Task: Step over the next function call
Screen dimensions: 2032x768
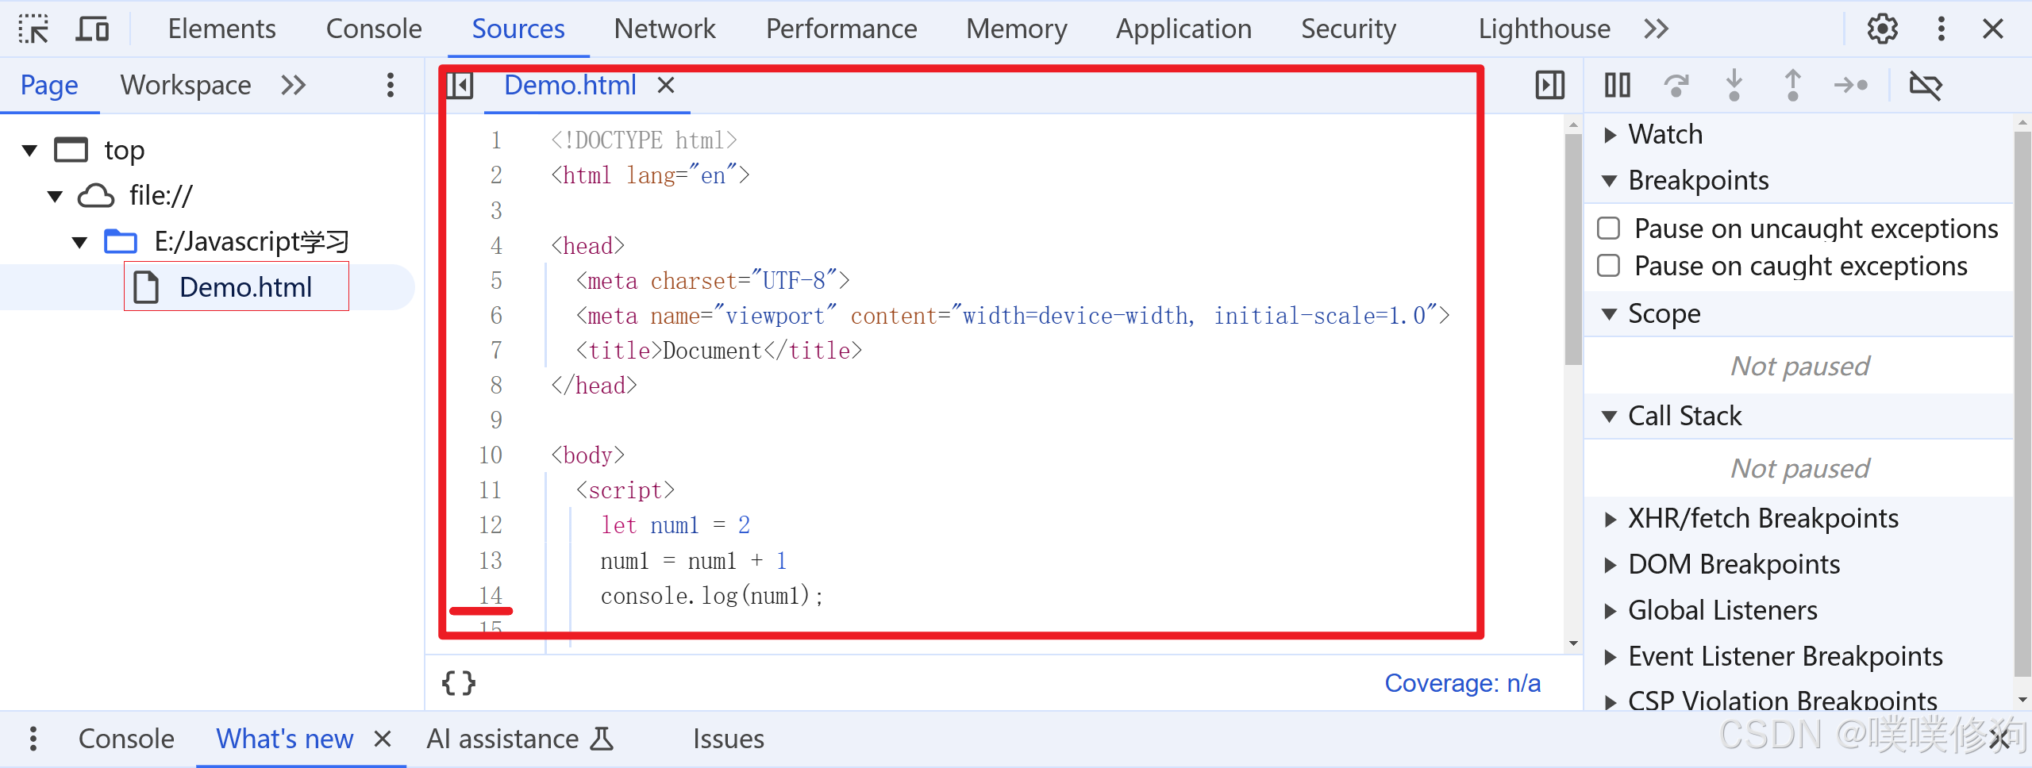Action: coord(1678,85)
